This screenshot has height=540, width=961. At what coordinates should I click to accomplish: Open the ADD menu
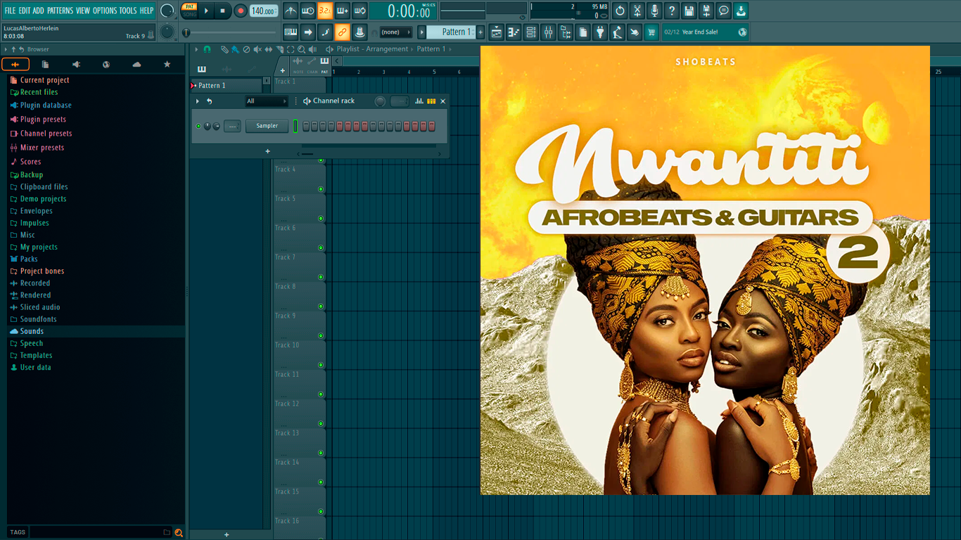39,11
